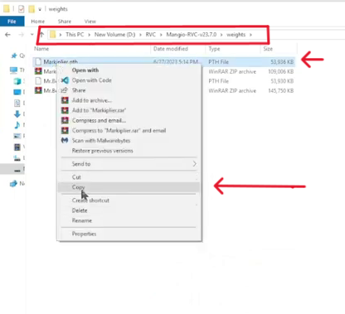Image resolution: width=345 pixels, height=314 pixels.
Task: Click This PC monitor icon in sidebar
Action: click(x=13, y=70)
